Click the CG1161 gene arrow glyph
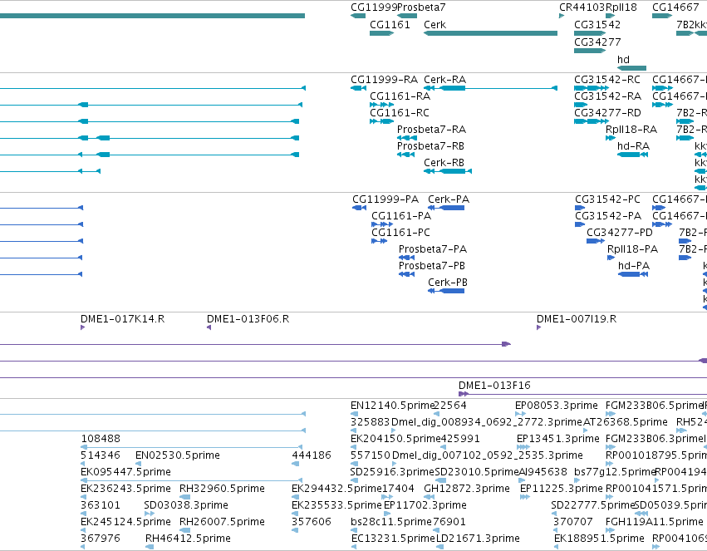 point(381,33)
